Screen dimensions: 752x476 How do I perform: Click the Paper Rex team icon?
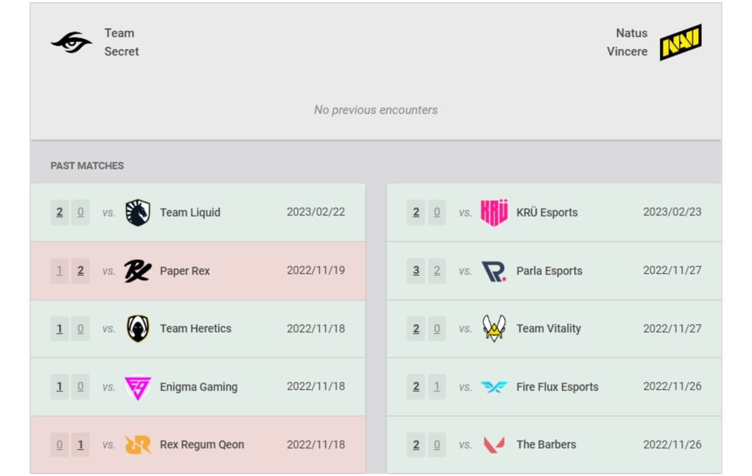[137, 270]
